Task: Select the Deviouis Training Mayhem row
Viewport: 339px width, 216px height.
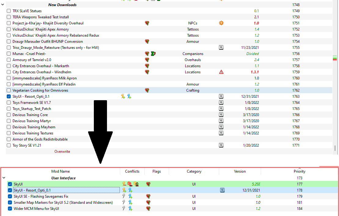Action: (169, 127)
